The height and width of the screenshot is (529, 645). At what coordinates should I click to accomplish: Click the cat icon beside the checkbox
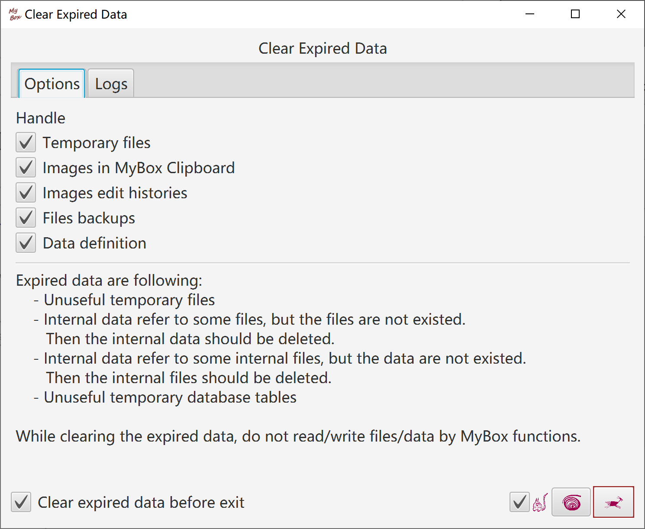click(540, 502)
